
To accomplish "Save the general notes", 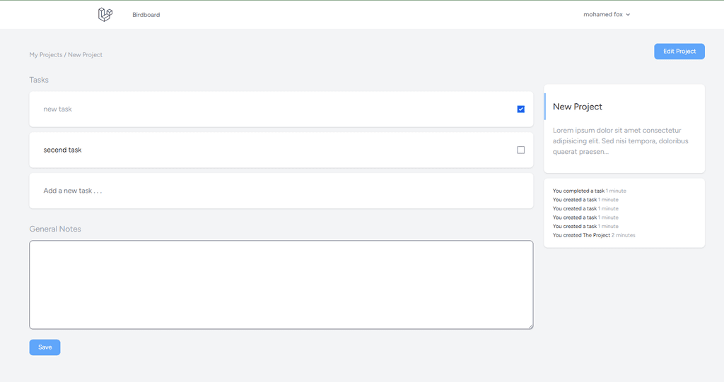I will pyautogui.click(x=45, y=347).
